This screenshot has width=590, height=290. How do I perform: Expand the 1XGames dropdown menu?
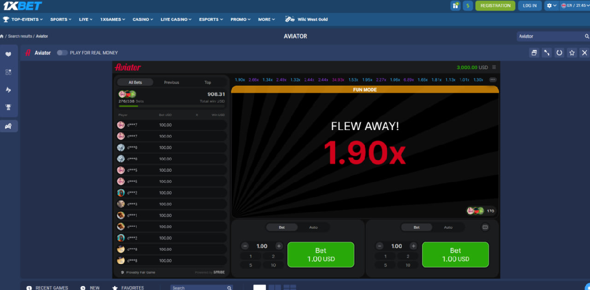[113, 20]
